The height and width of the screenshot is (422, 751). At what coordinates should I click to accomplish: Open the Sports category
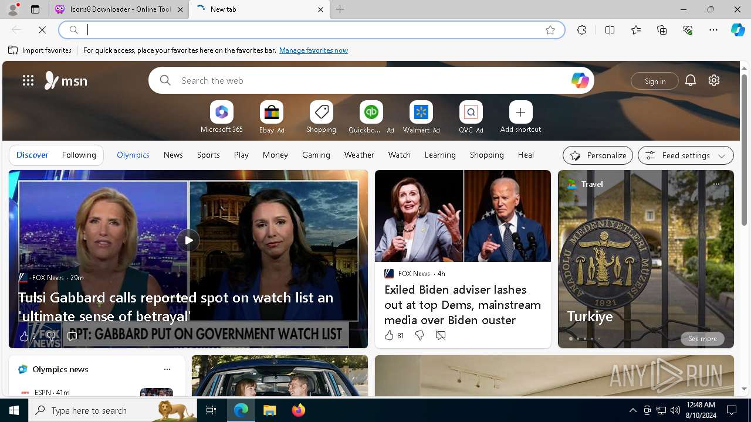click(208, 155)
